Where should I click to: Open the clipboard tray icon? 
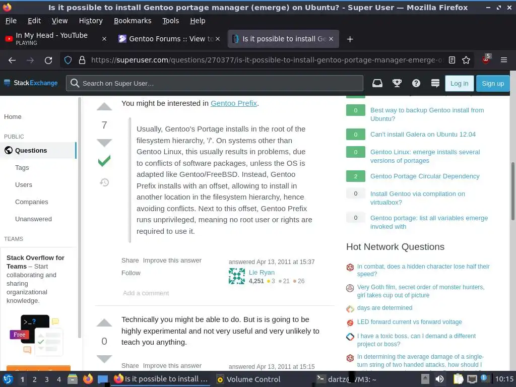[x=458, y=379]
